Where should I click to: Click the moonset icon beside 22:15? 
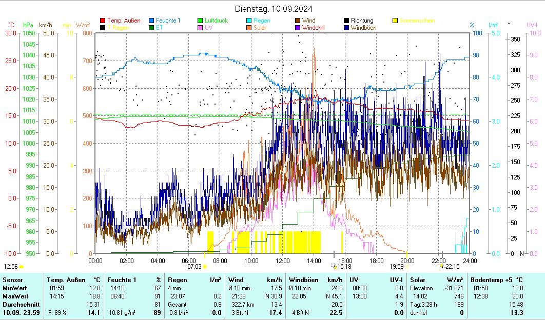pyautogui.click(x=441, y=266)
